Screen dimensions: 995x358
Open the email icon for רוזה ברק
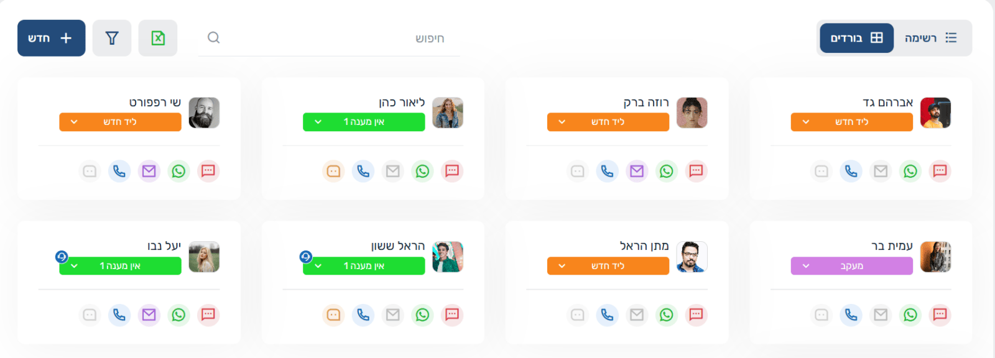pyautogui.click(x=637, y=171)
